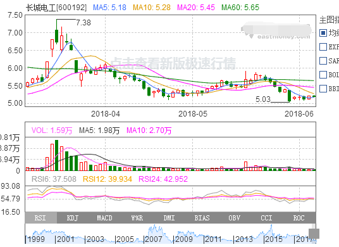
Task: Select the OBV indicator tab
Action: tap(234, 218)
